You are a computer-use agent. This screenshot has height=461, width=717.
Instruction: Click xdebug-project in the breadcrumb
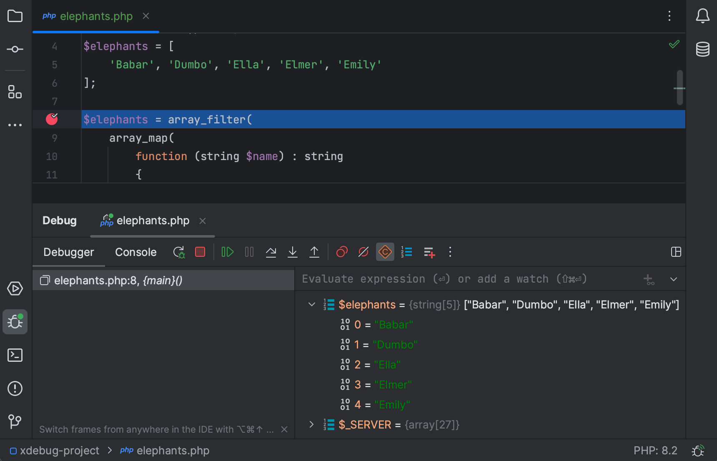(x=59, y=451)
